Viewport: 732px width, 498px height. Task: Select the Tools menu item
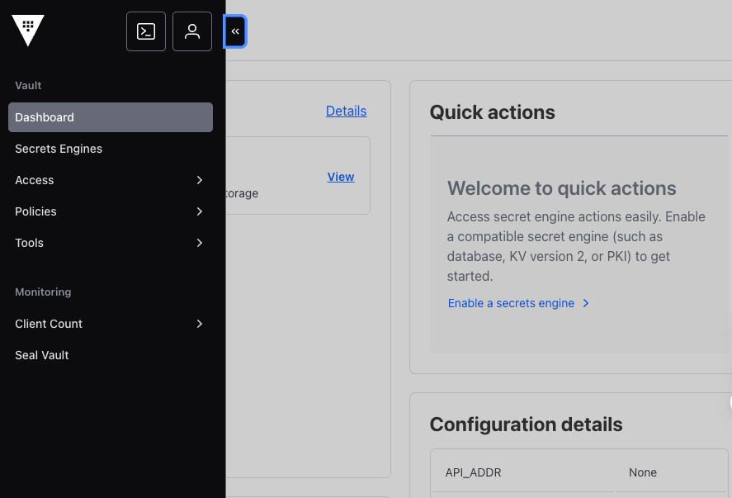coord(111,243)
